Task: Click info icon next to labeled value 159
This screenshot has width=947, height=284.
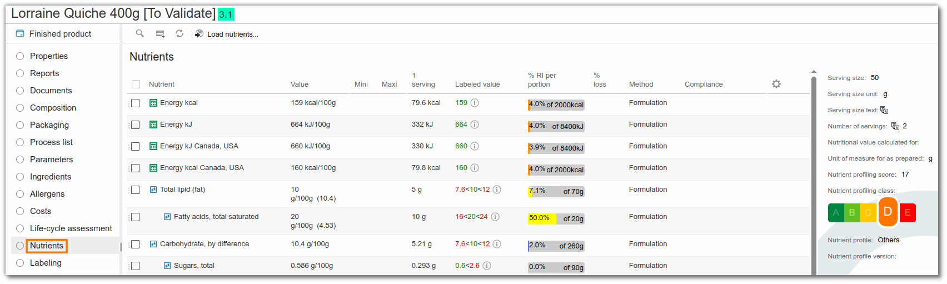Action: (475, 103)
